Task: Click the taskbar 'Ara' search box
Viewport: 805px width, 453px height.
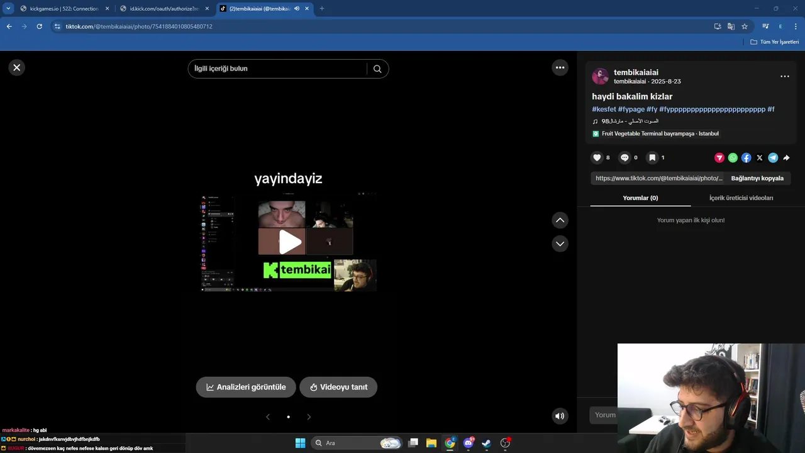Action: pos(357,443)
